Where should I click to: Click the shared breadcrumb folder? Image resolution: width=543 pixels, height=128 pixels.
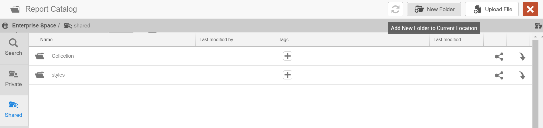tap(82, 26)
